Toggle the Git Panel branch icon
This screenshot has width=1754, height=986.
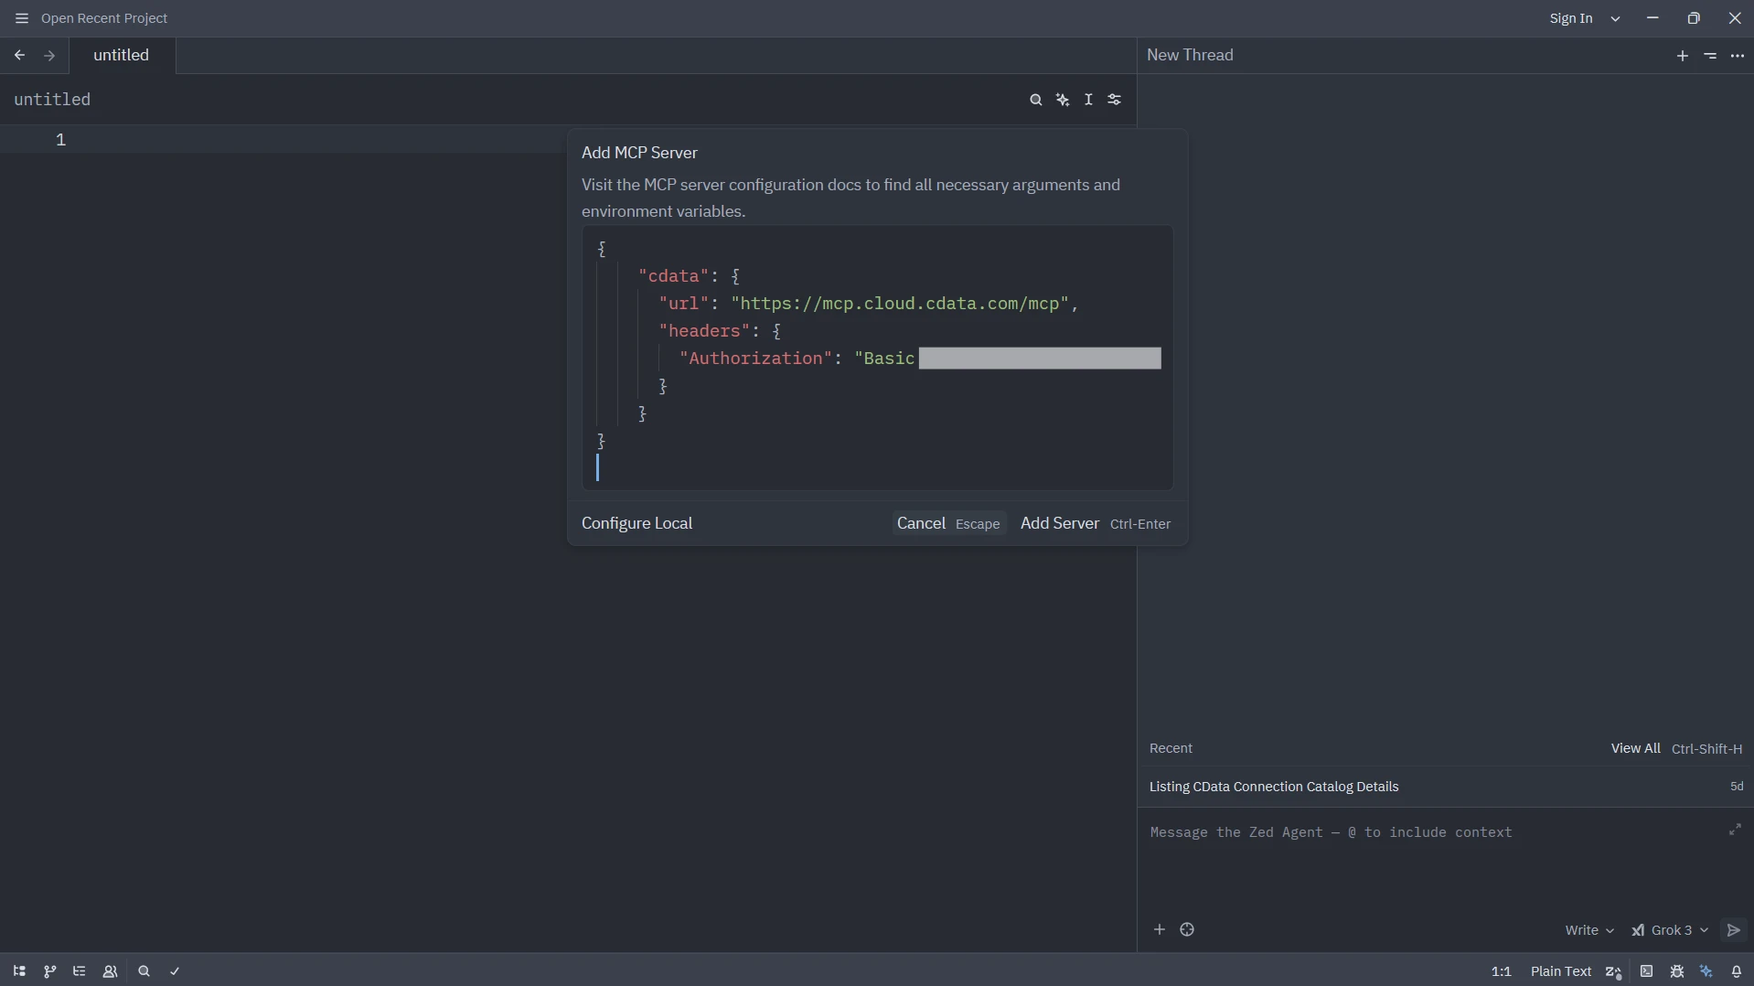(49, 971)
